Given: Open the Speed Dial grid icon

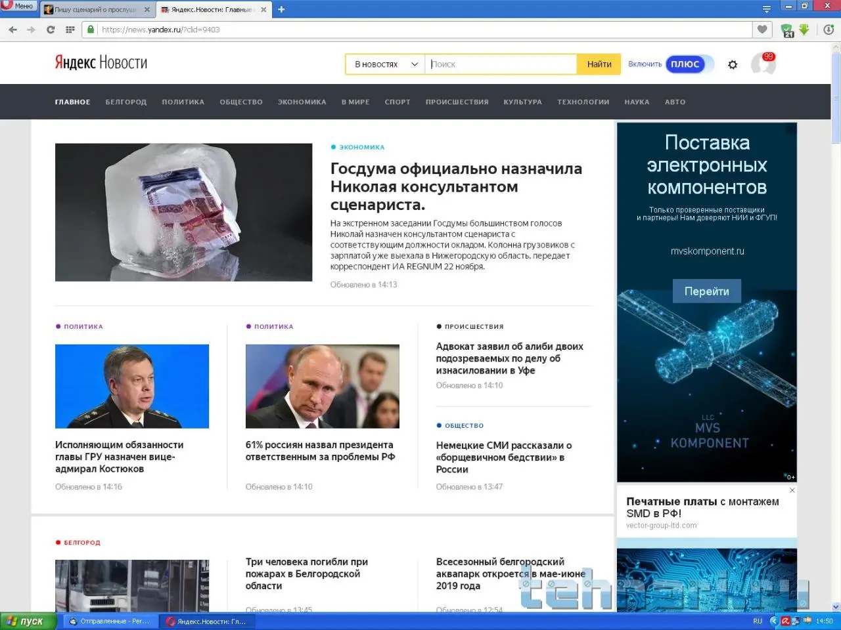Looking at the screenshot, I should tap(70, 30).
